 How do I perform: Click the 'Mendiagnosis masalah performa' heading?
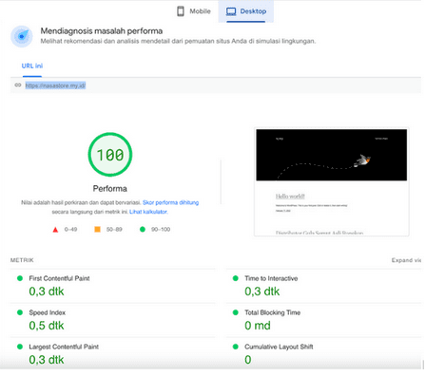102,31
